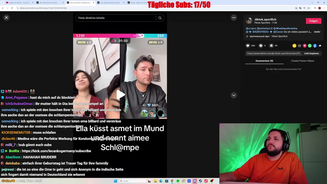Viewport: 327px width, 184px height.
Task: Switch to YouTube 'Inhalte des Kanals' tab
Action: (19, 3)
